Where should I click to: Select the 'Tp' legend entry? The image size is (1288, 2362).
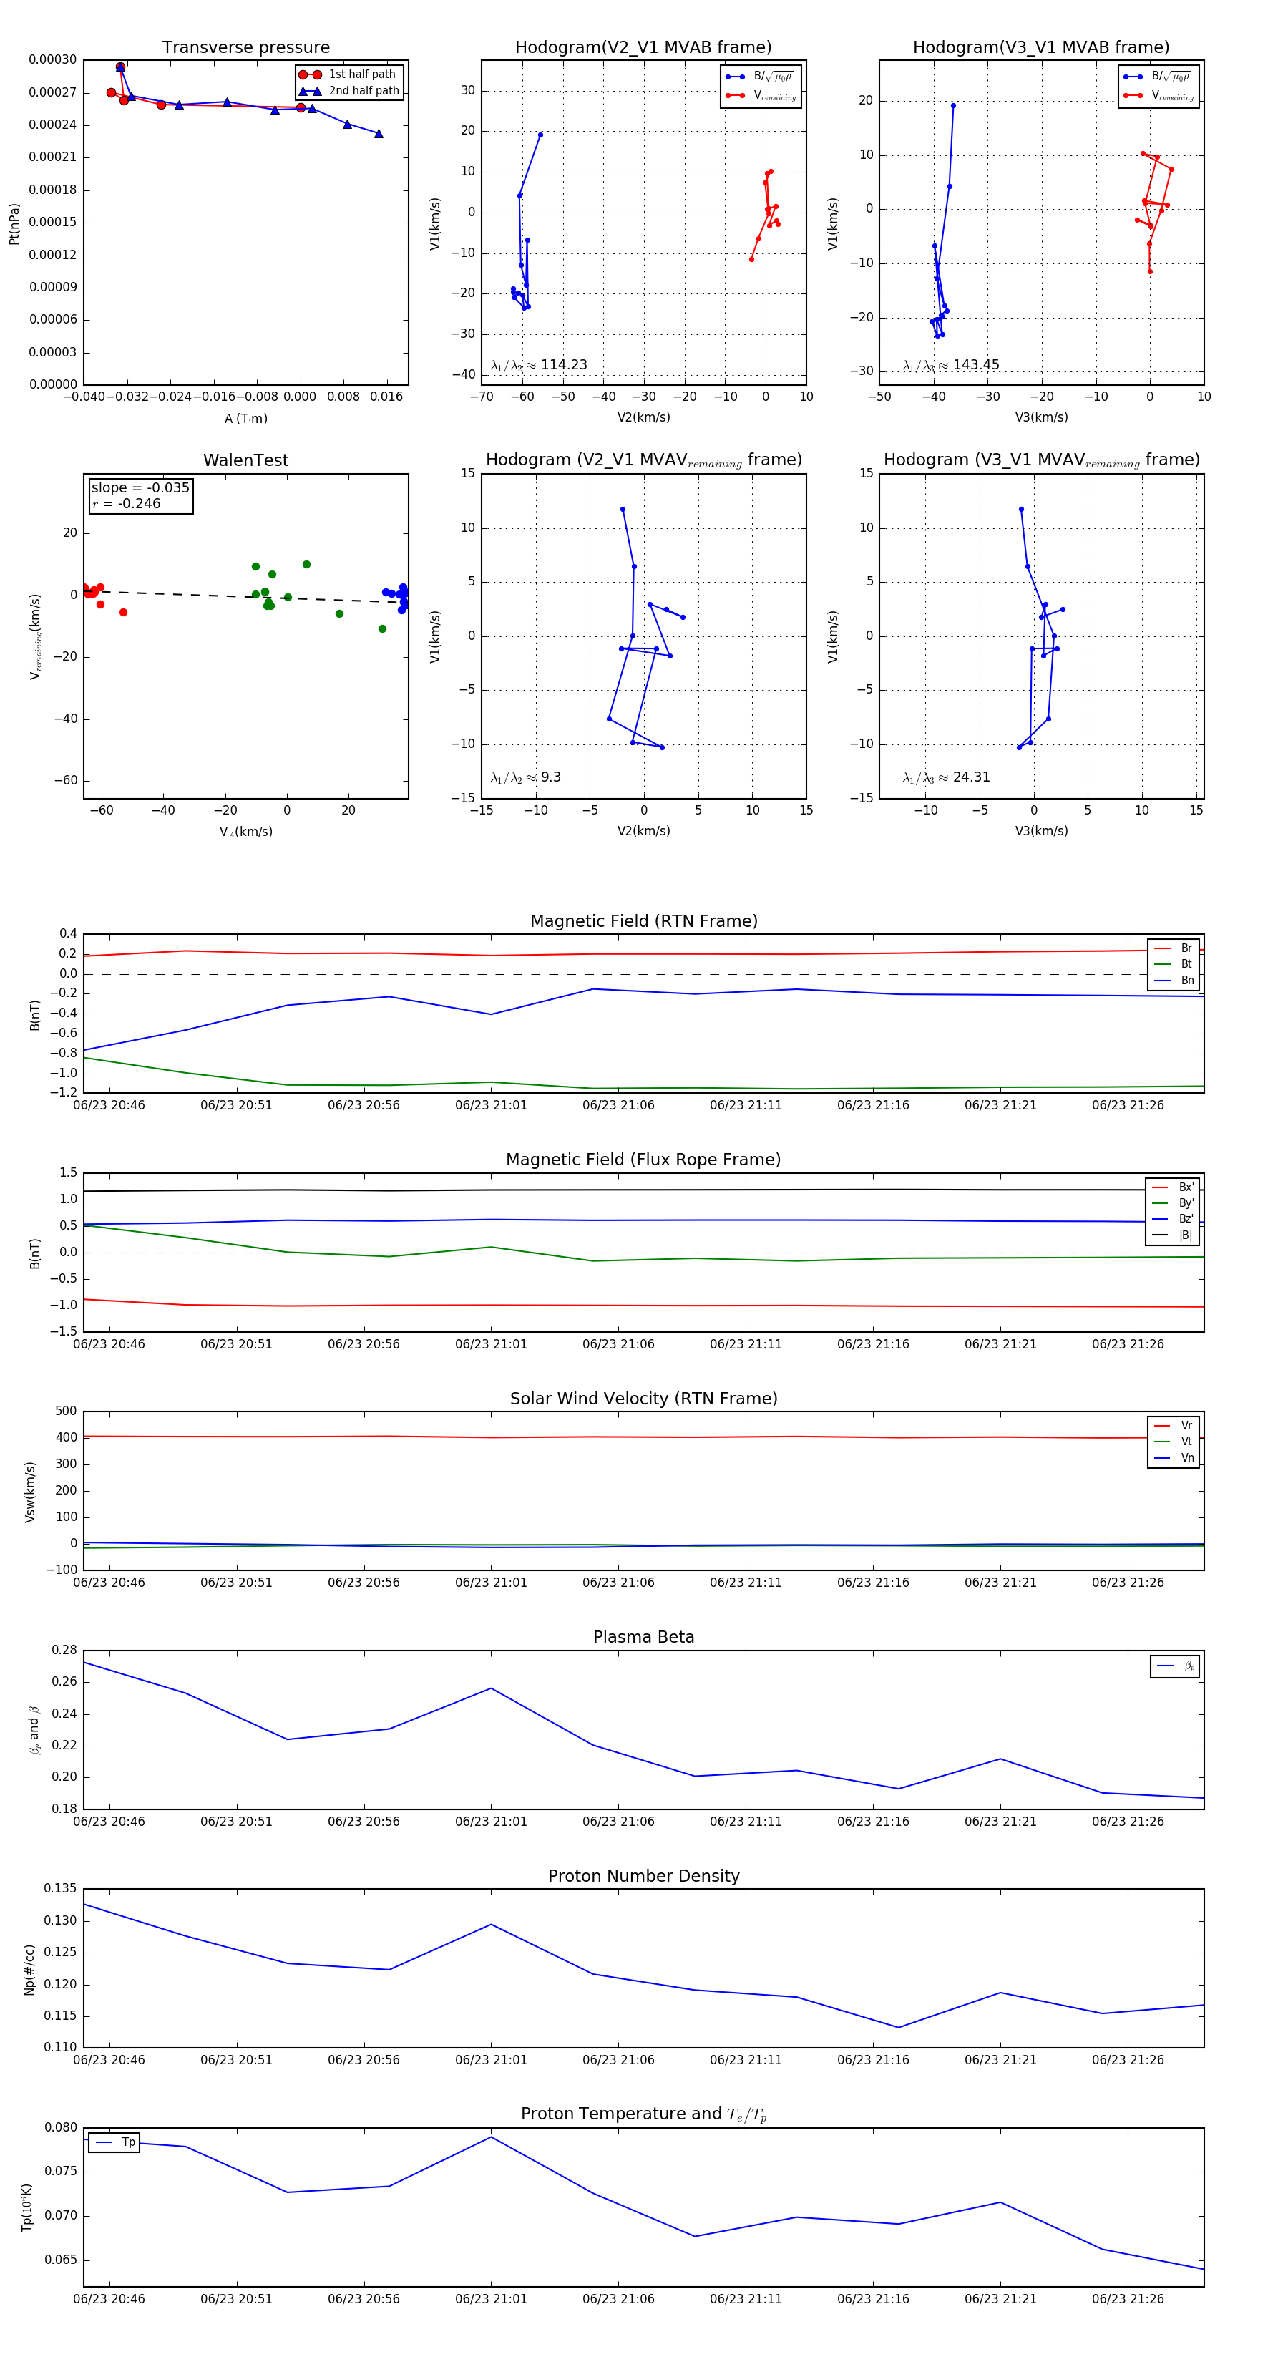[x=114, y=2143]
